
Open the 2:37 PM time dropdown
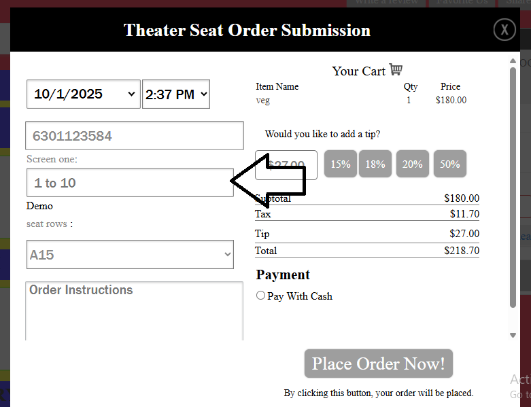tap(176, 94)
